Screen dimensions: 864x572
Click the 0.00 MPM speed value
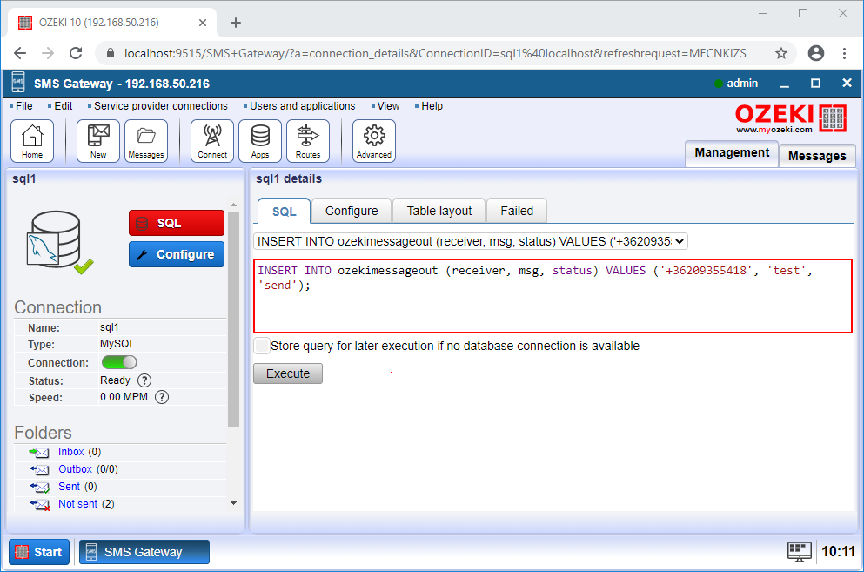point(124,397)
